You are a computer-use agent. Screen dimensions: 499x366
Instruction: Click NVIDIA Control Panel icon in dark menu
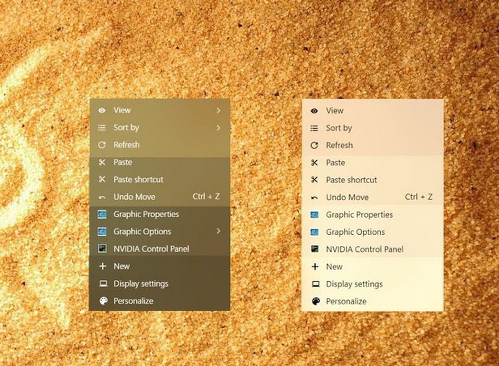click(102, 249)
